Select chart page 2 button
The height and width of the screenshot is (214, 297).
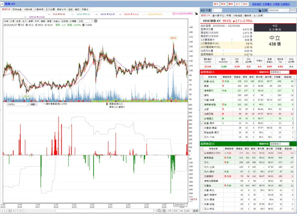tap(6, 211)
